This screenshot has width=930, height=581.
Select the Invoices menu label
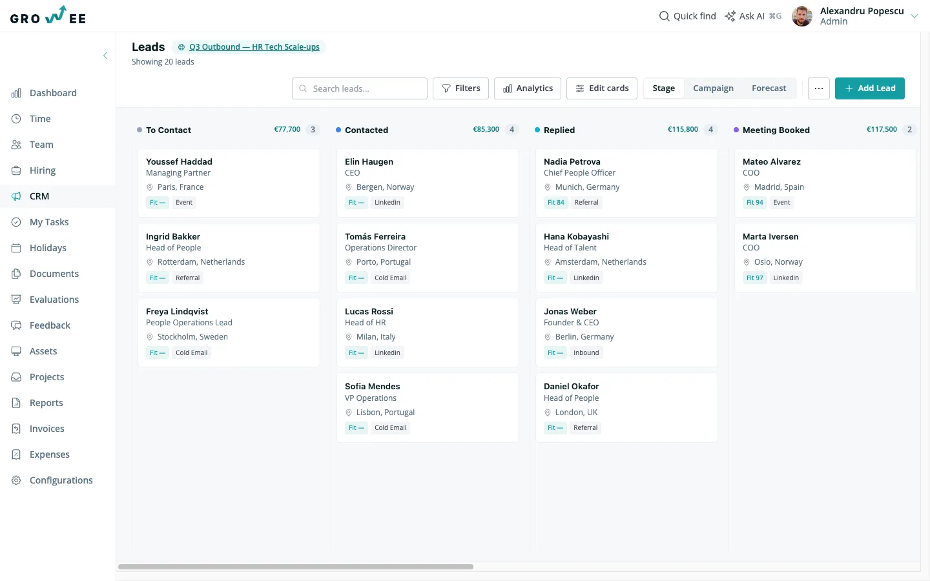click(x=47, y=429)
